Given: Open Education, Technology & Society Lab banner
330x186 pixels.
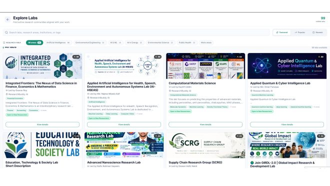Looking at the screenshot, I should [42, 145].
